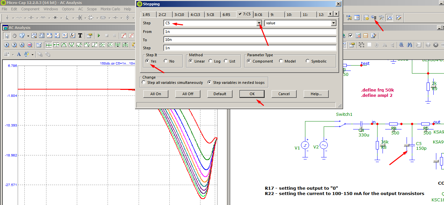Expand dropdown arrow beside Ground tool
The height and width of the screenshot is (205, 444).
13,18
